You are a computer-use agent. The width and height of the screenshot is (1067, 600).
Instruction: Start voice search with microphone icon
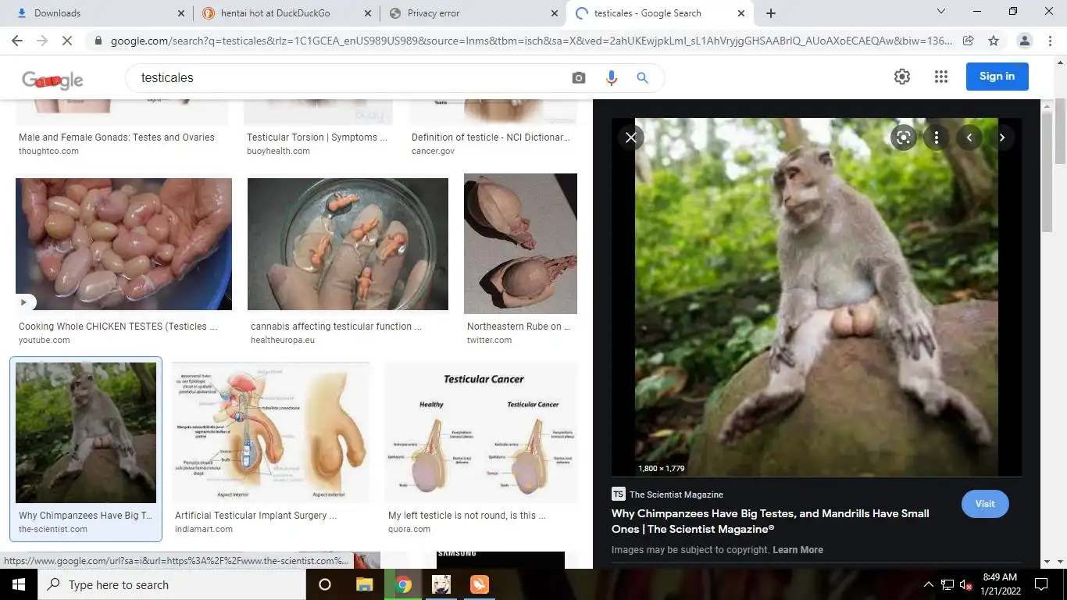pos(611,77)
